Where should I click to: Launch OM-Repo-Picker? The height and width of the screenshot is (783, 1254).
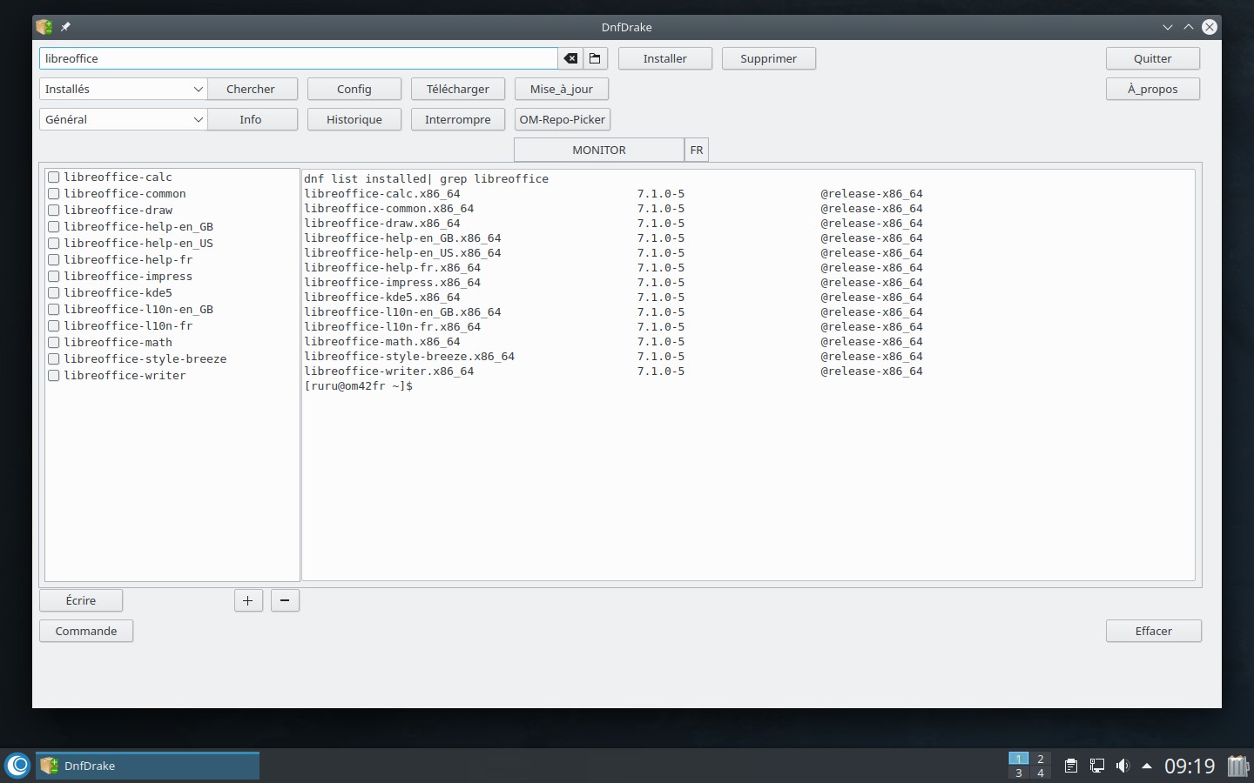click(563, 119)
